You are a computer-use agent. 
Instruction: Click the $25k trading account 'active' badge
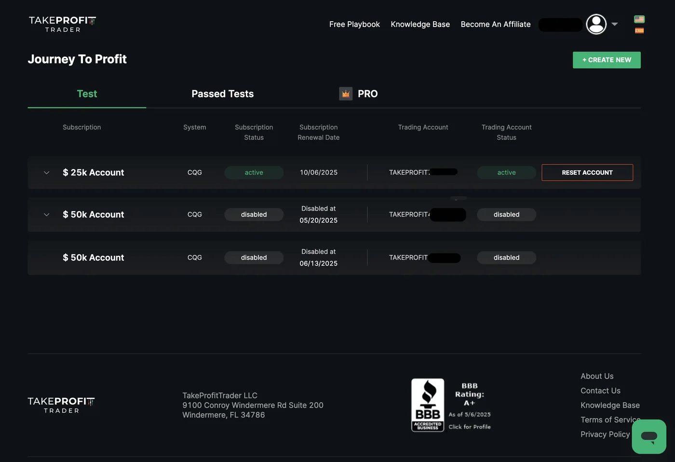[x=507, y=172]
